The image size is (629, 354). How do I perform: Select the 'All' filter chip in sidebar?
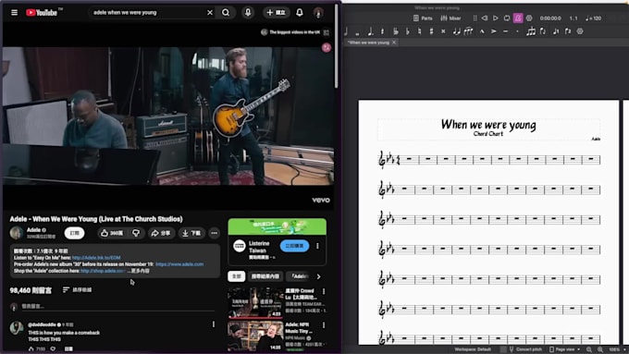236,276
